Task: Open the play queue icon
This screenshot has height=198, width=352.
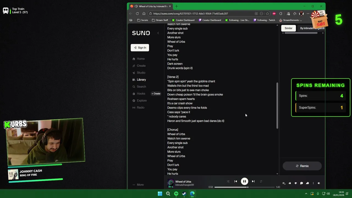Action: pos(284,183)
